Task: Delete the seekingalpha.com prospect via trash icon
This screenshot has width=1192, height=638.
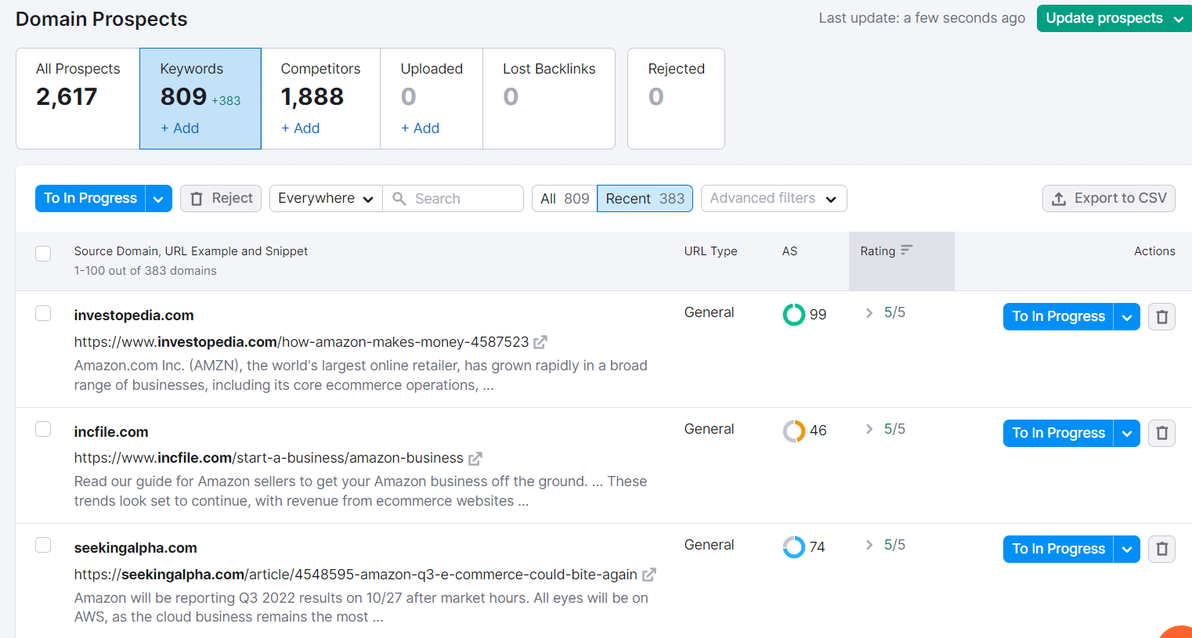Action: (x=1161, y=549)
